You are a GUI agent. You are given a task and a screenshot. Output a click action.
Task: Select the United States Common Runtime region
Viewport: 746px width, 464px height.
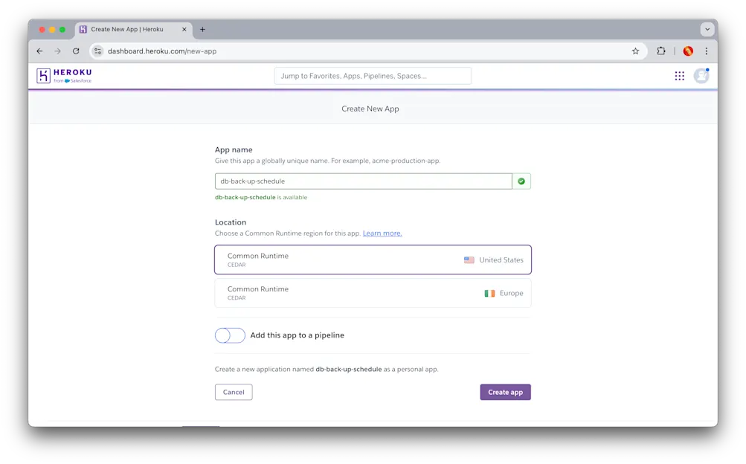(x=372, y=260)
